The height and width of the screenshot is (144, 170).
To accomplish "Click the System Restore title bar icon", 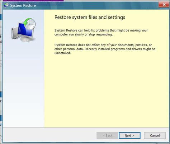I will tap(6, 5).
